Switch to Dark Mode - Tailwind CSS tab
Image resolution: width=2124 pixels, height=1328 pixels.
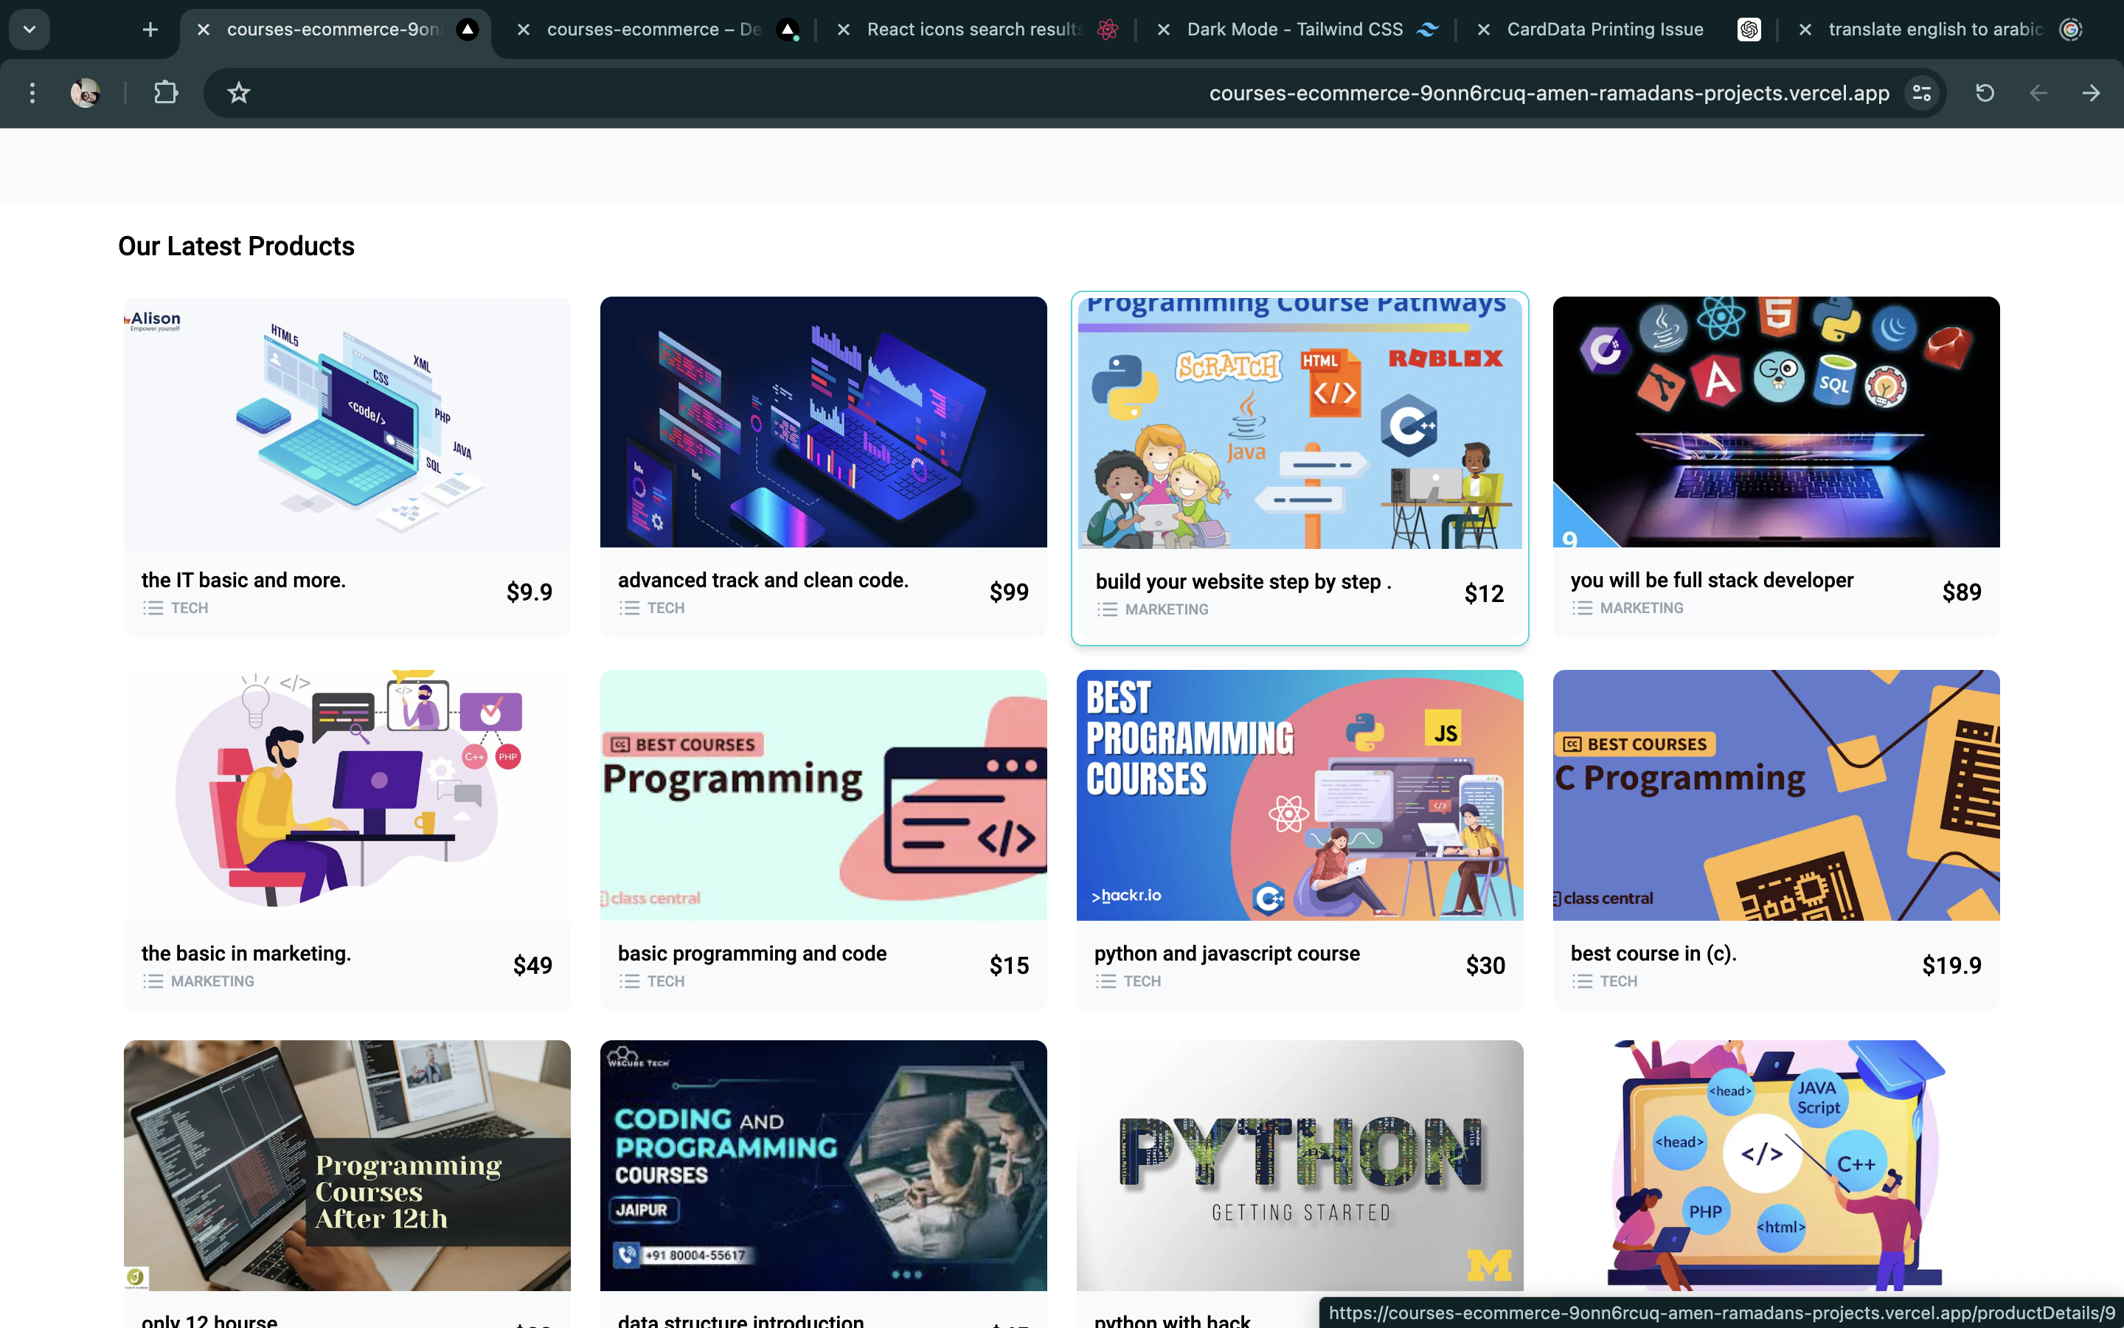tap(1294, 29)
